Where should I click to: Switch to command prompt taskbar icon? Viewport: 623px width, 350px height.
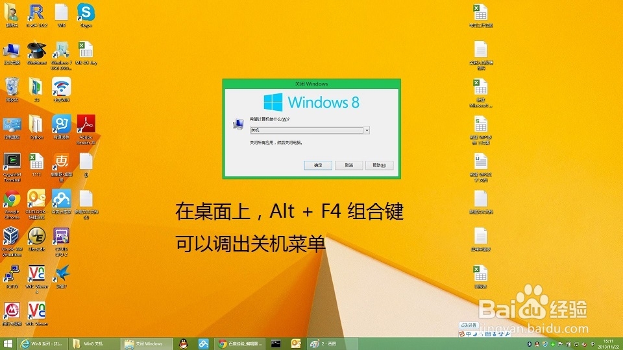point(276,344)
